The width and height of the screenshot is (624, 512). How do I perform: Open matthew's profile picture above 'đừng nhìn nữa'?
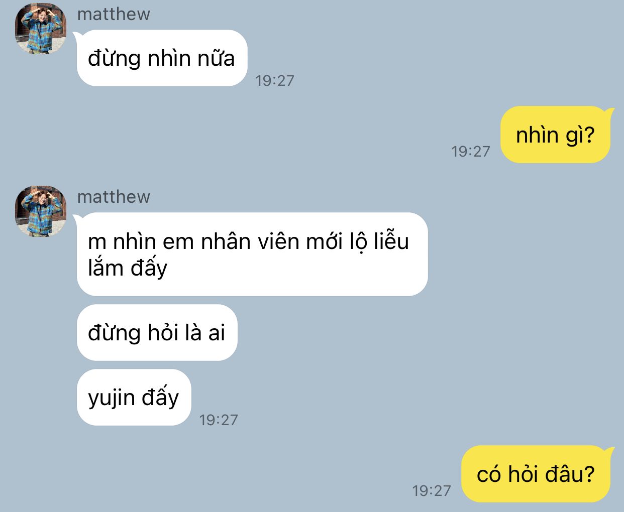point(41,28)
